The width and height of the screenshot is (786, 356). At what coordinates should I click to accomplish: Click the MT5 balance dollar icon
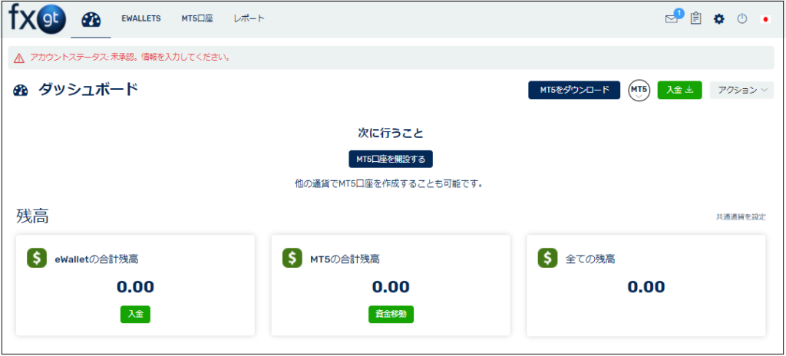click(x=292, y=259)
